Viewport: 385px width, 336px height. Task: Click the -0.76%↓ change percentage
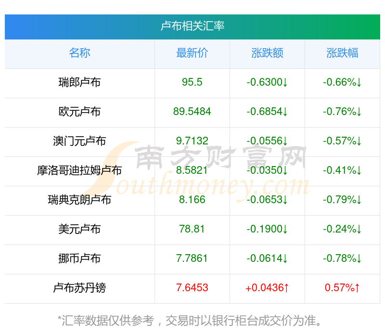[342, 112]
